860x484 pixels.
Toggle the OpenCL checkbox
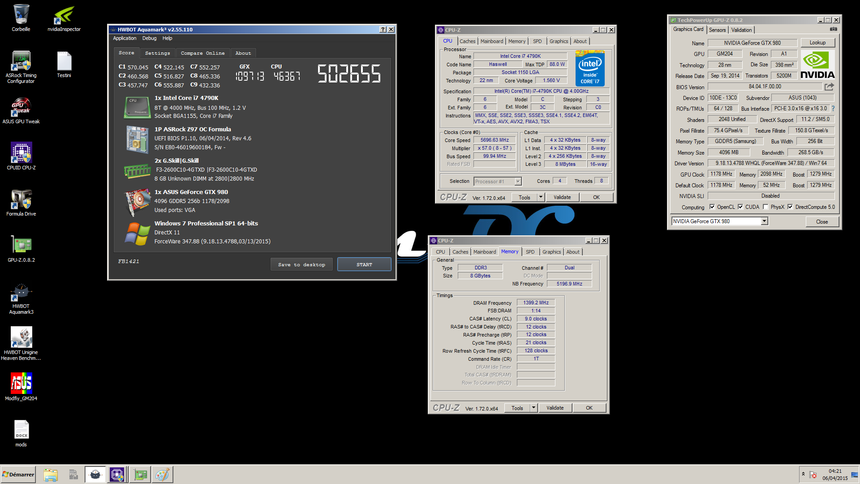point(712,207)
